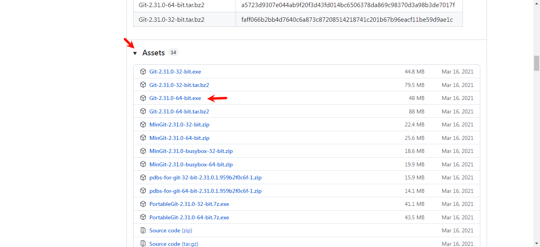Click the 41.1 MB size value
Screen dimensions: 540x247
pyautogui.click(x=414, y=204)
